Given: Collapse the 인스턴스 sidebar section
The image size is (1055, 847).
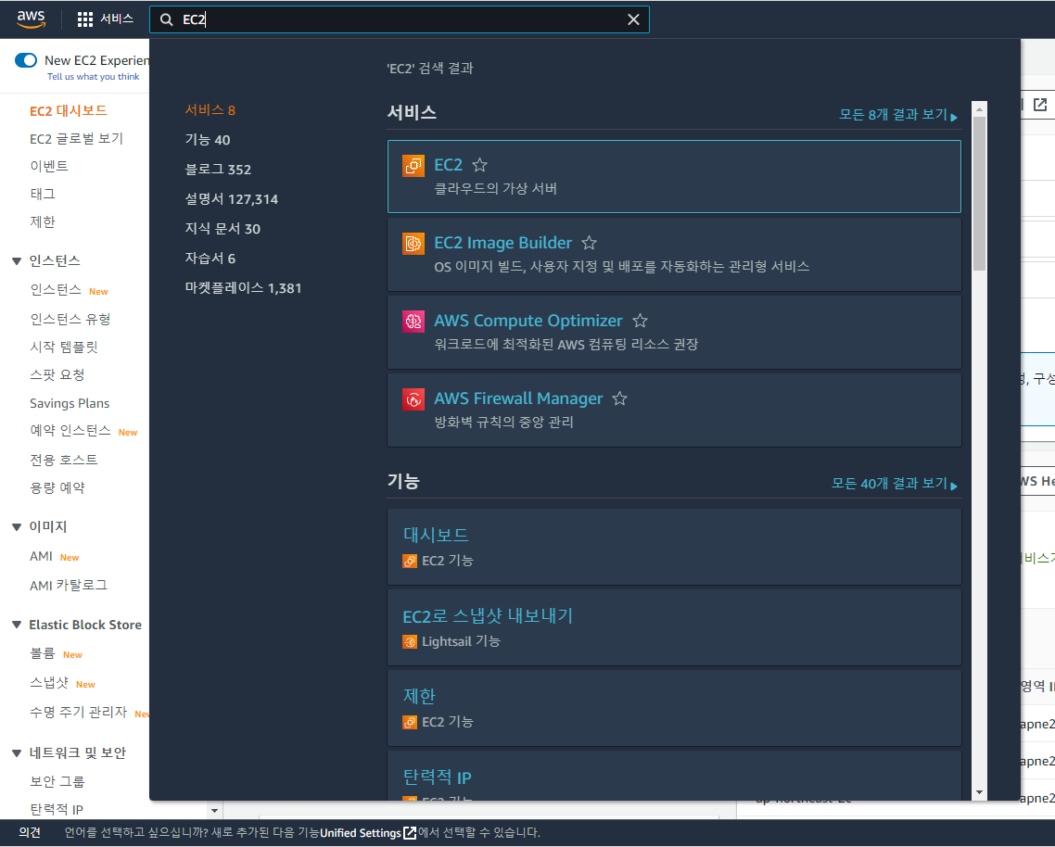Looking at the screenshot, I should [x=17, y=261].
